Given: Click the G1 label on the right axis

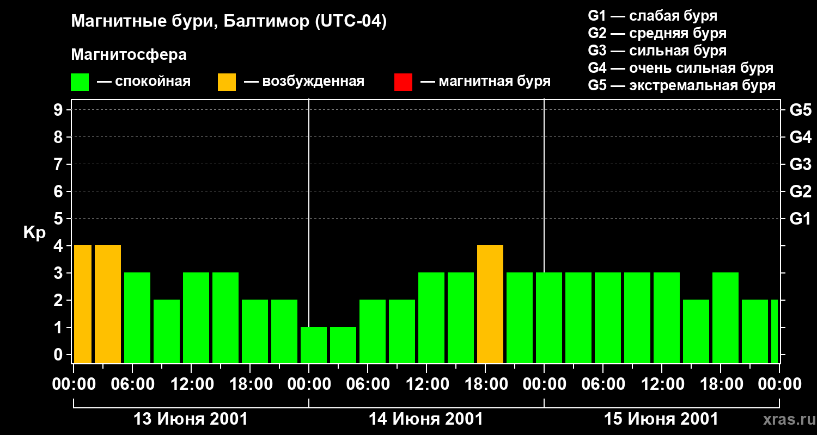Looking at the screenshot, I should click(800, 219).
